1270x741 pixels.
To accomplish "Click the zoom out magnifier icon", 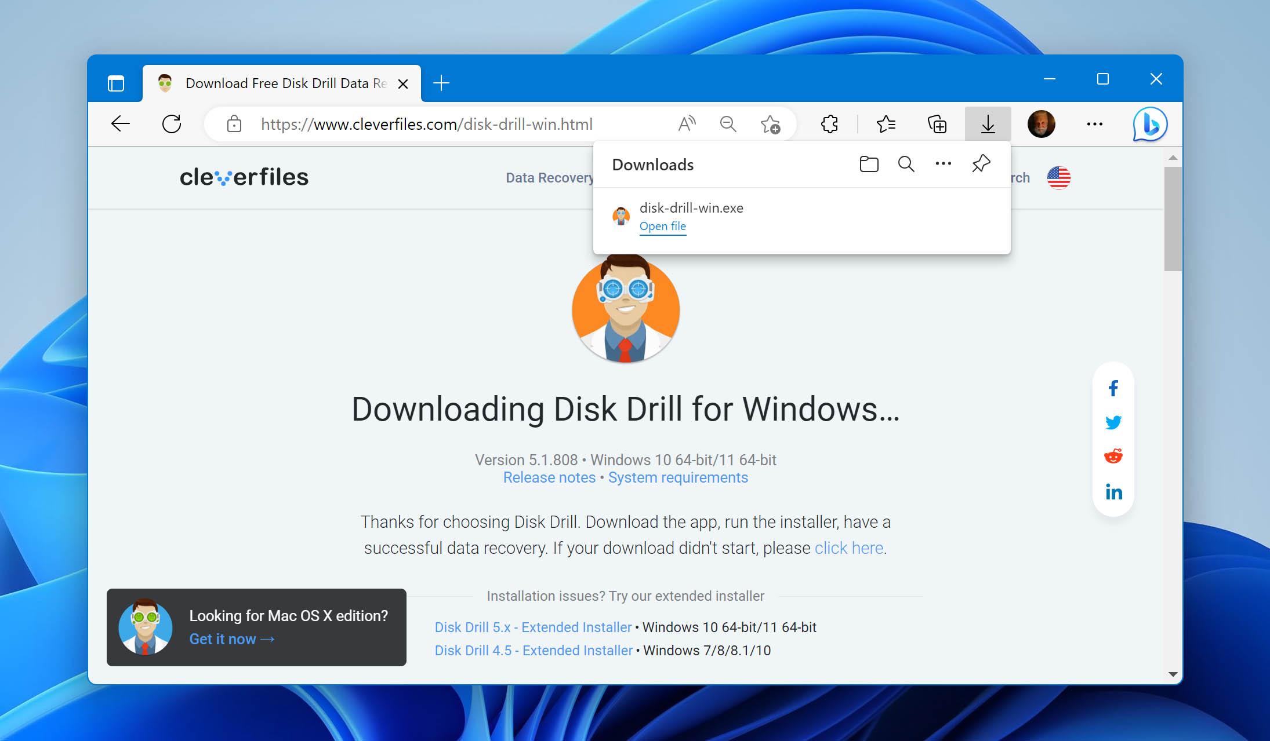I will pyautogui.click(x=728, y=124).
